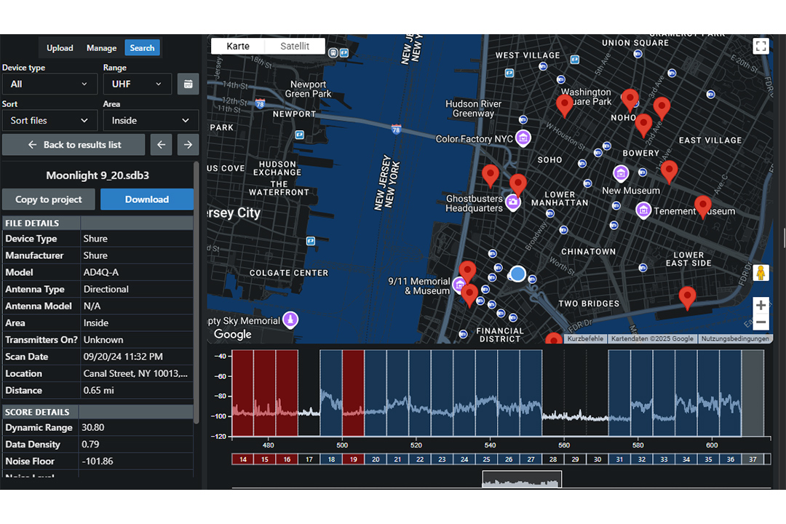Image resolution: width=786 pixels, height=524 pixels.
Task: Open the Kurzbefehle shortcuts link
Action: [x=585, y=339]
